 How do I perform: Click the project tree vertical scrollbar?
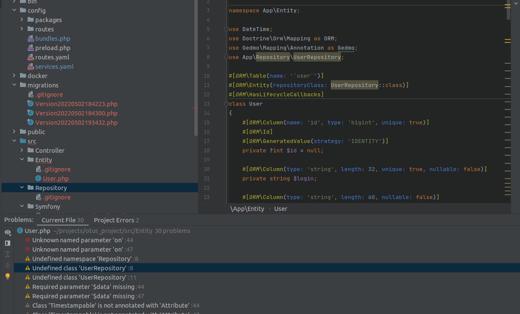196,68
